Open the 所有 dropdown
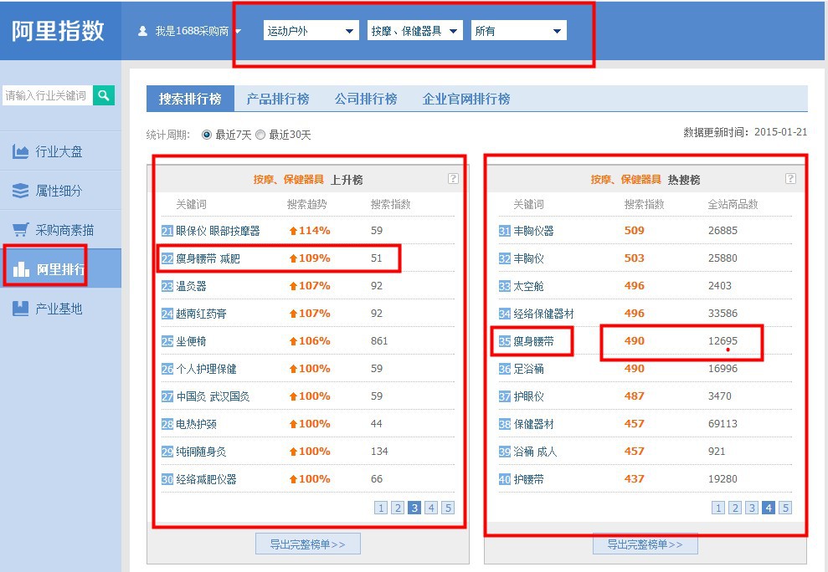The width and height of the screenshot is (828, 572). click(x=519, y=31)
